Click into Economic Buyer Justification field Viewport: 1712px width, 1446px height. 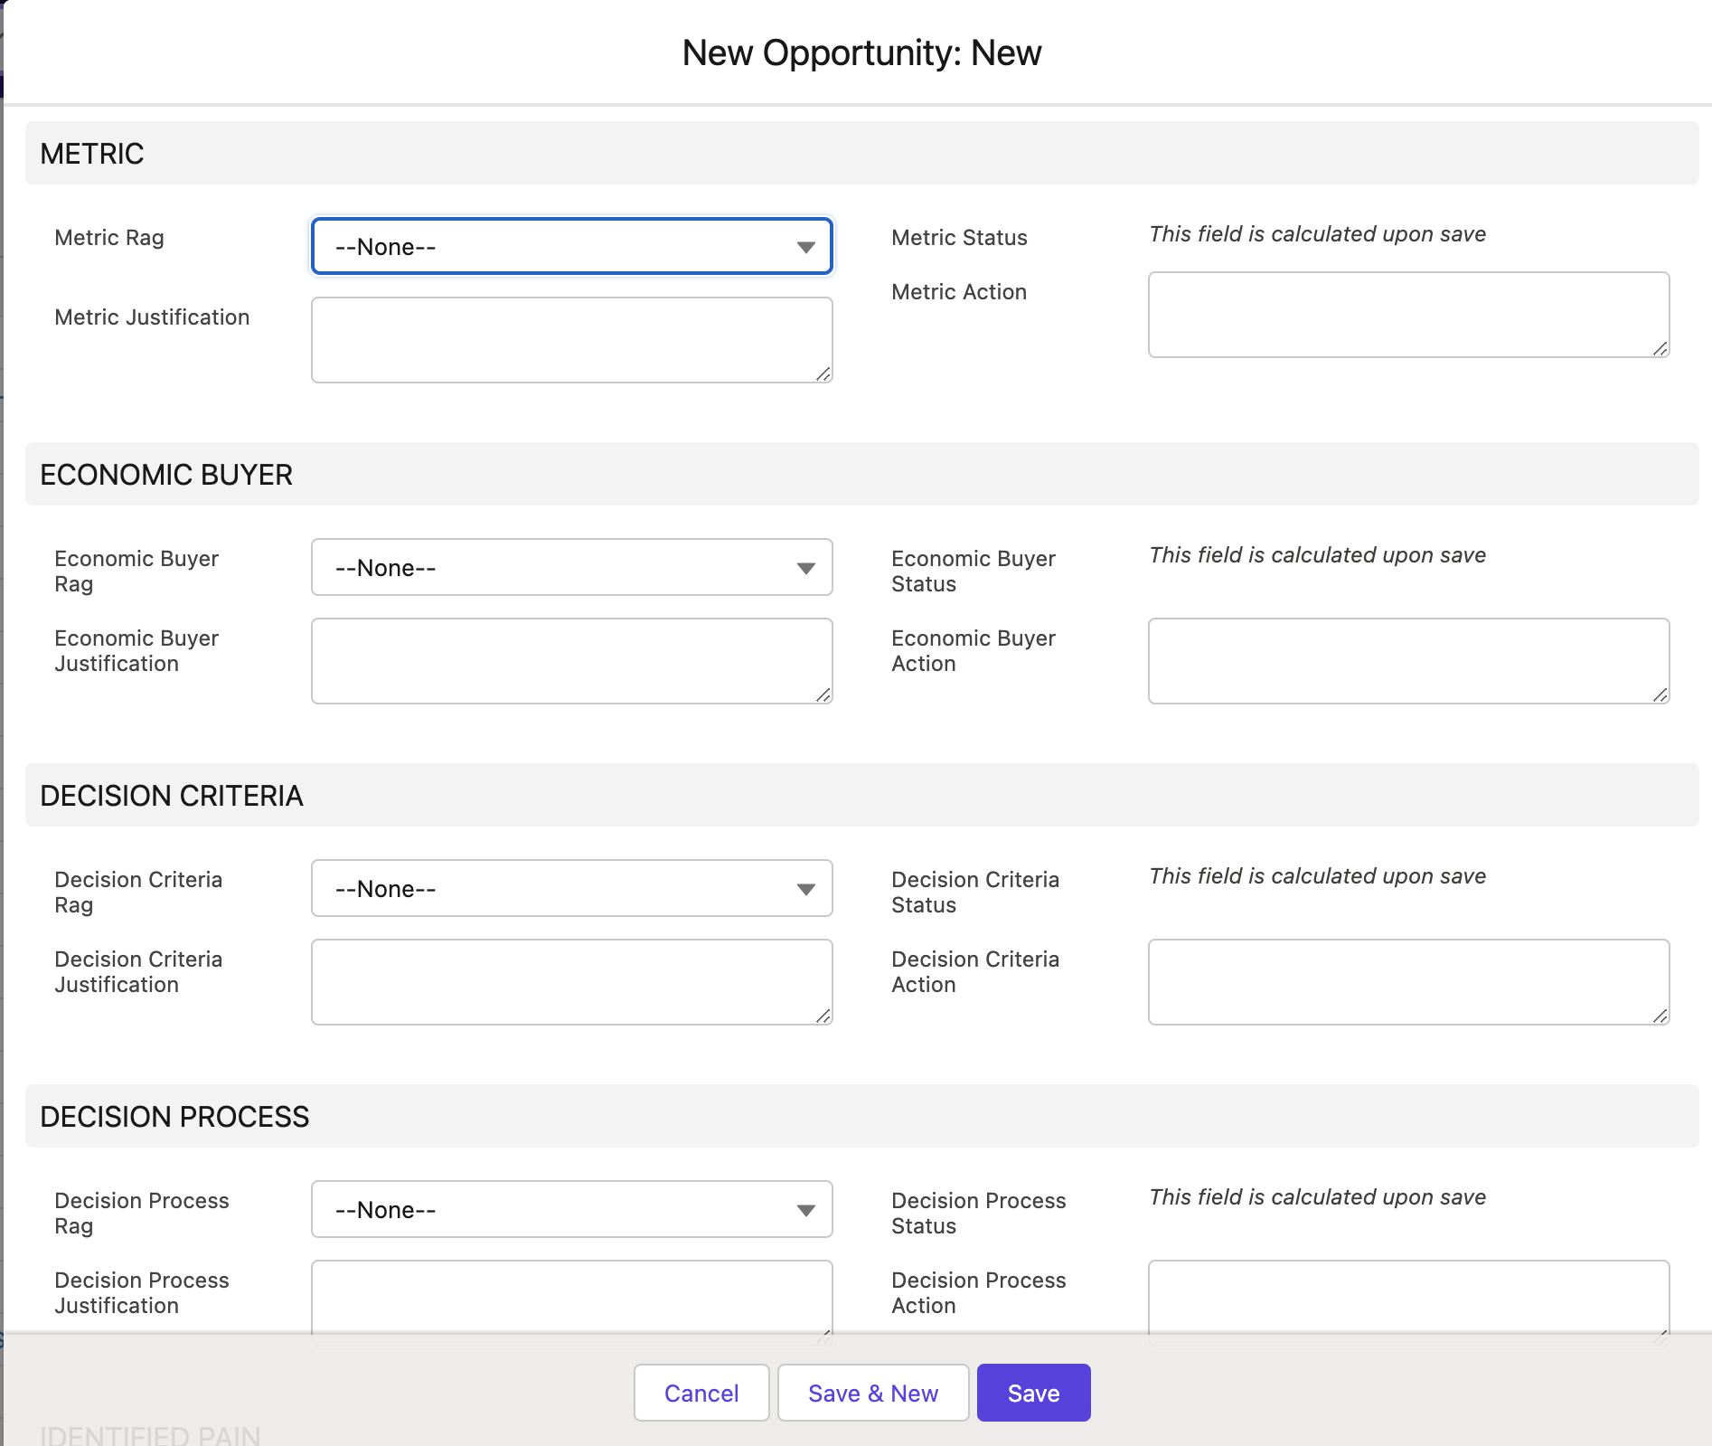[x=571, y=661]
